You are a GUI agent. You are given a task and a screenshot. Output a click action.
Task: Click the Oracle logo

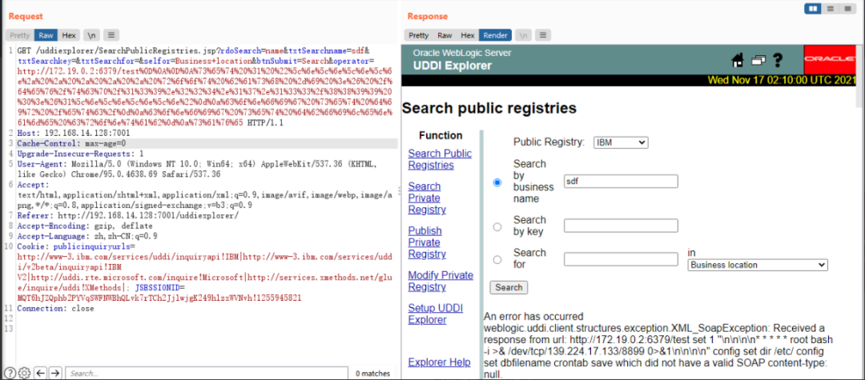pyautogui.click(x=830, y=59)
